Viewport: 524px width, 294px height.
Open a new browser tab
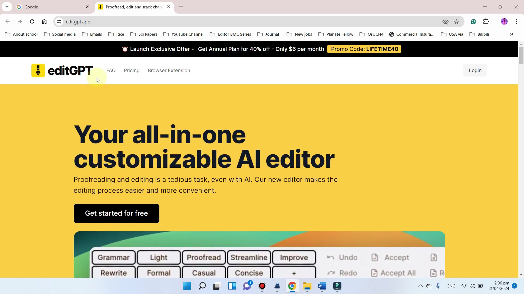click(181, 7)
